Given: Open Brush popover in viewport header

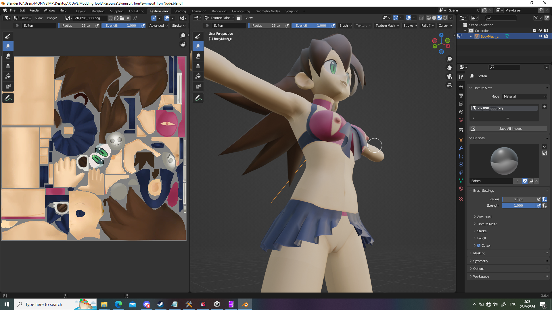Looking at the screenshot, I should pyautogui.click(x=345, y=26).
